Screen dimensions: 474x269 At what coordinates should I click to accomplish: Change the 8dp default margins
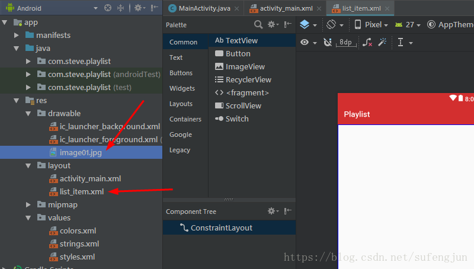346,43
